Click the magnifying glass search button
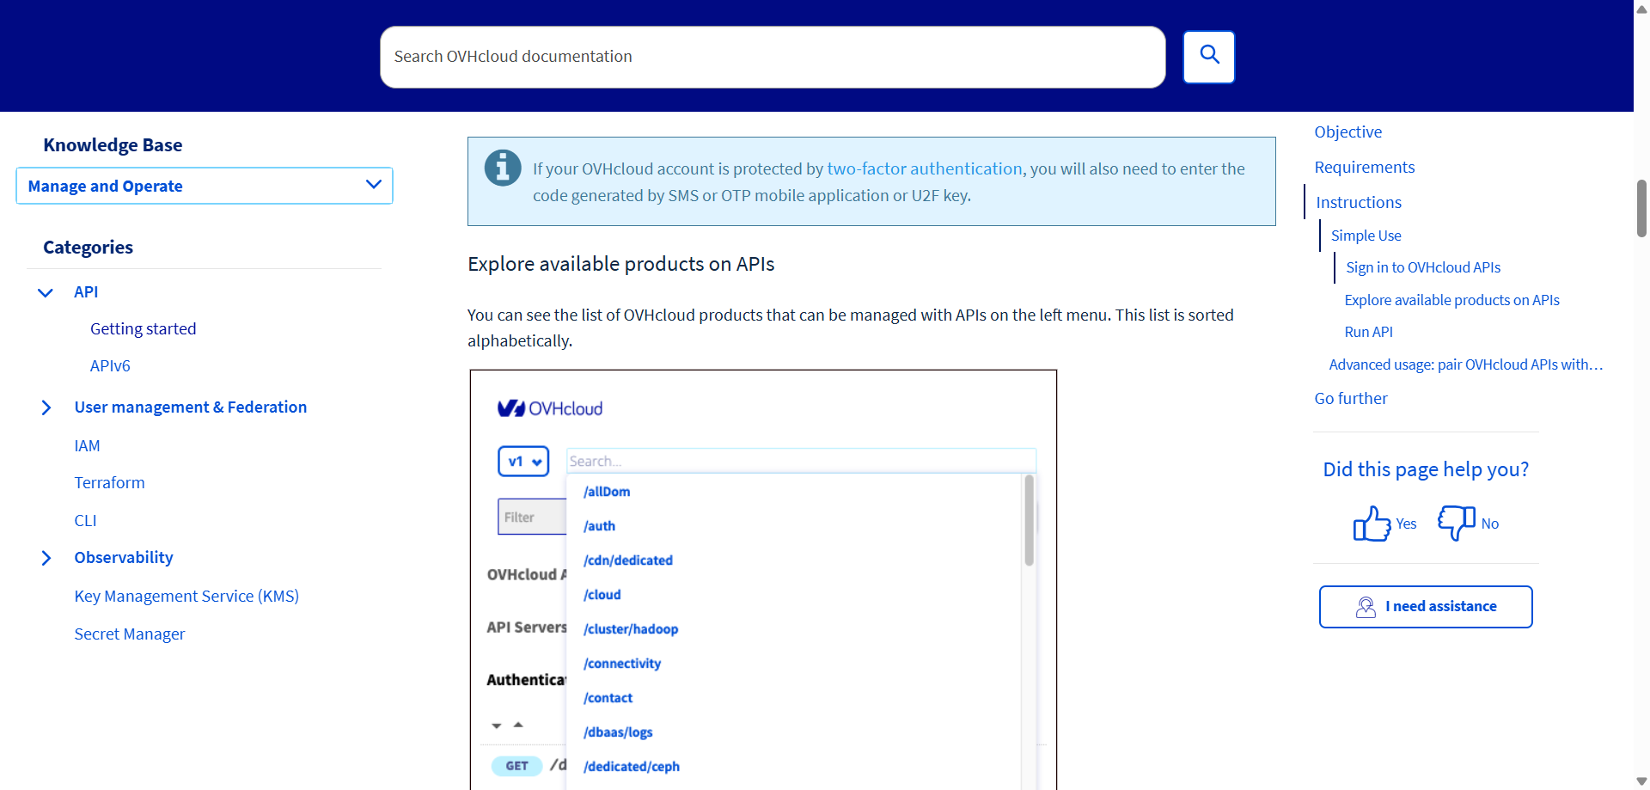 pyautogui.click(x=1208, y=57)
